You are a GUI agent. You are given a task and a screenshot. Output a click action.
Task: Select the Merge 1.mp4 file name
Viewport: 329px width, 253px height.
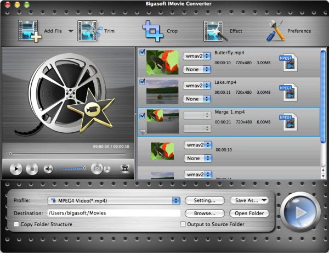tap(230, 112)
